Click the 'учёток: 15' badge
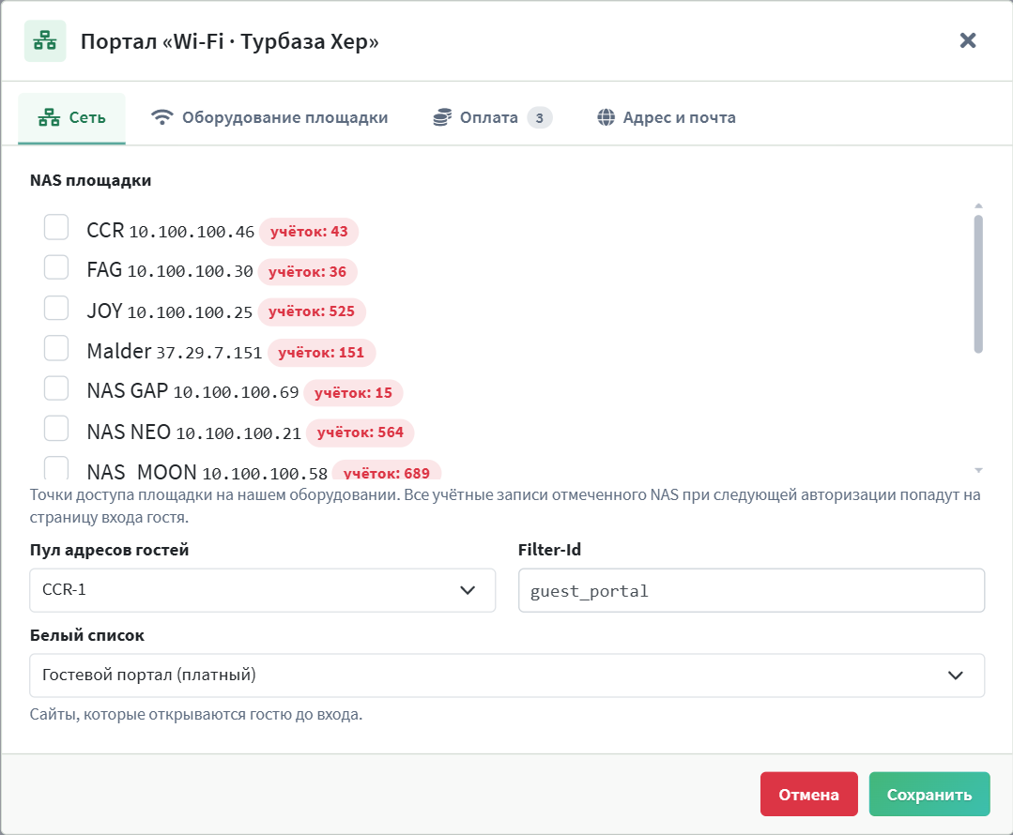1013x835 pixels. (353, 392)
